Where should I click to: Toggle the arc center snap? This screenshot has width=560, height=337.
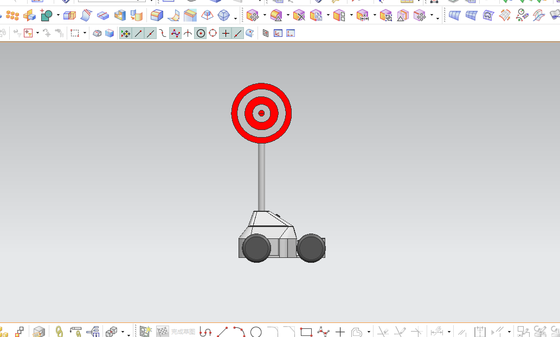click(201, 33)
